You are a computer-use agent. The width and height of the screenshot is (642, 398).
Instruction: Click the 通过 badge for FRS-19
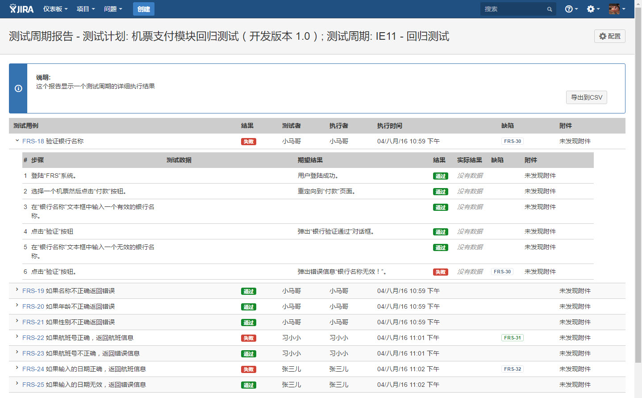pos(249,291)
